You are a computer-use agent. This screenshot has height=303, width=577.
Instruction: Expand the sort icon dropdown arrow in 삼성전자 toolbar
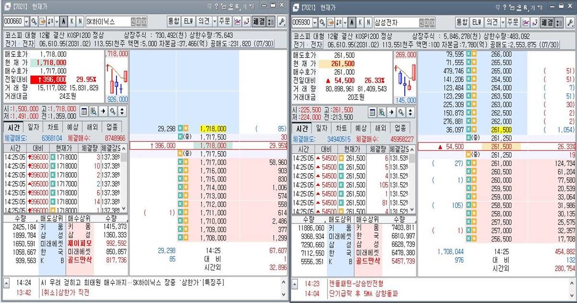click(344, 22)
